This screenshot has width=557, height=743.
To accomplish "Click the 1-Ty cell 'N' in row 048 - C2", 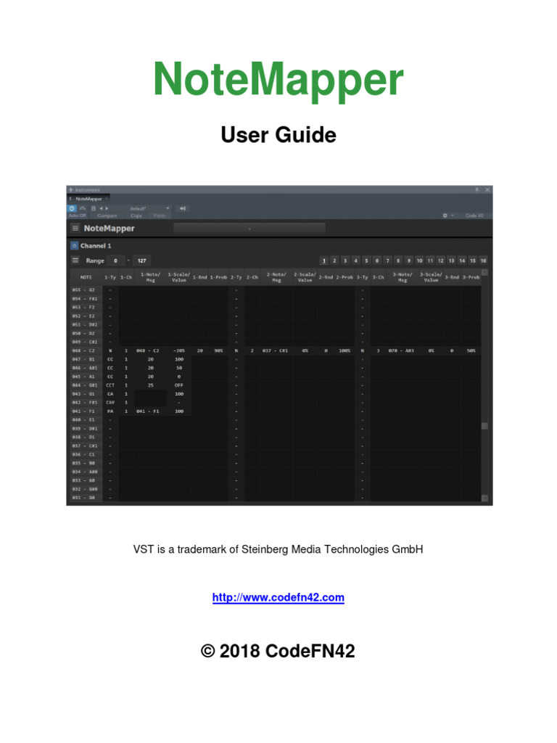I will [110, 350].
